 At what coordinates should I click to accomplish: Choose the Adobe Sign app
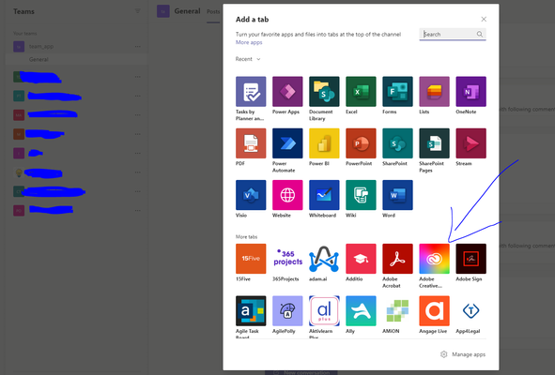470,259
